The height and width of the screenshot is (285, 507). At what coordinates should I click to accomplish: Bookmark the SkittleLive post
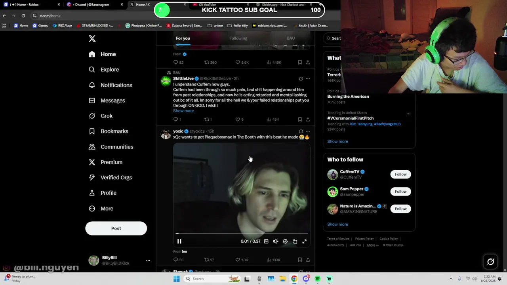(300, 119)
